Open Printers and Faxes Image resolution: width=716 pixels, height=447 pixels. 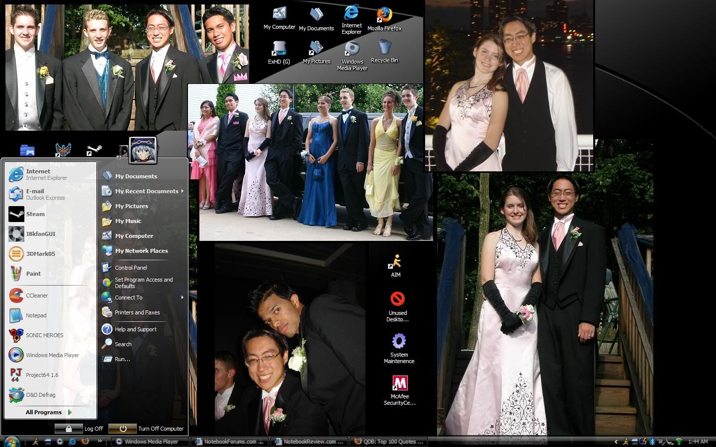click(143, 312)
